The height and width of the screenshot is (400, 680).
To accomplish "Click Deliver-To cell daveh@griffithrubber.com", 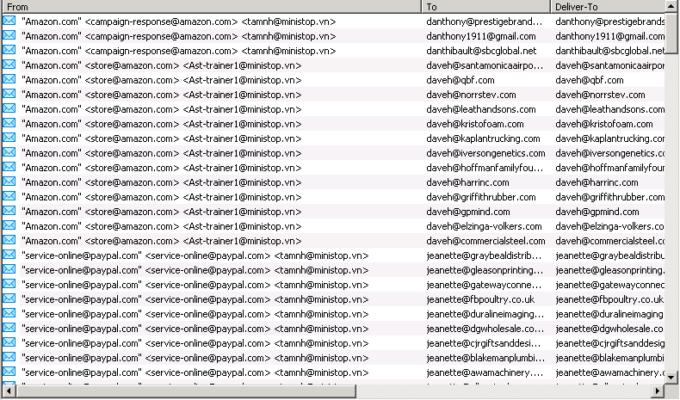I will click(609, 197).
